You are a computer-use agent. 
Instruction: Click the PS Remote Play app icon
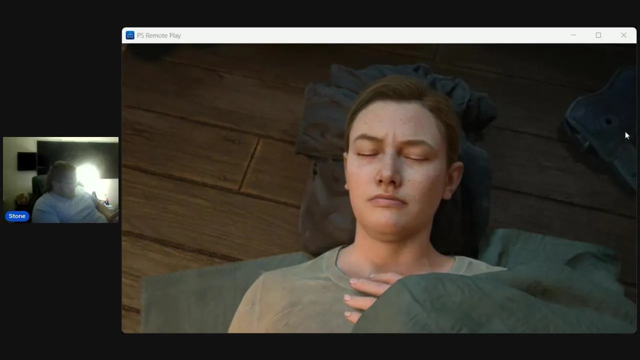(130, 35)
